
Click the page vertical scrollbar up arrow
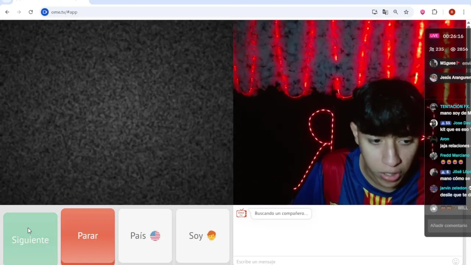tap(468, 23)
